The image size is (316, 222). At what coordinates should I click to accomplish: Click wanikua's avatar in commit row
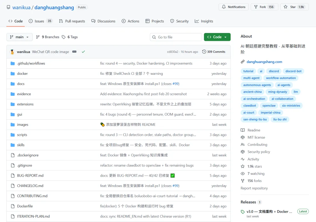click(12, 52)
